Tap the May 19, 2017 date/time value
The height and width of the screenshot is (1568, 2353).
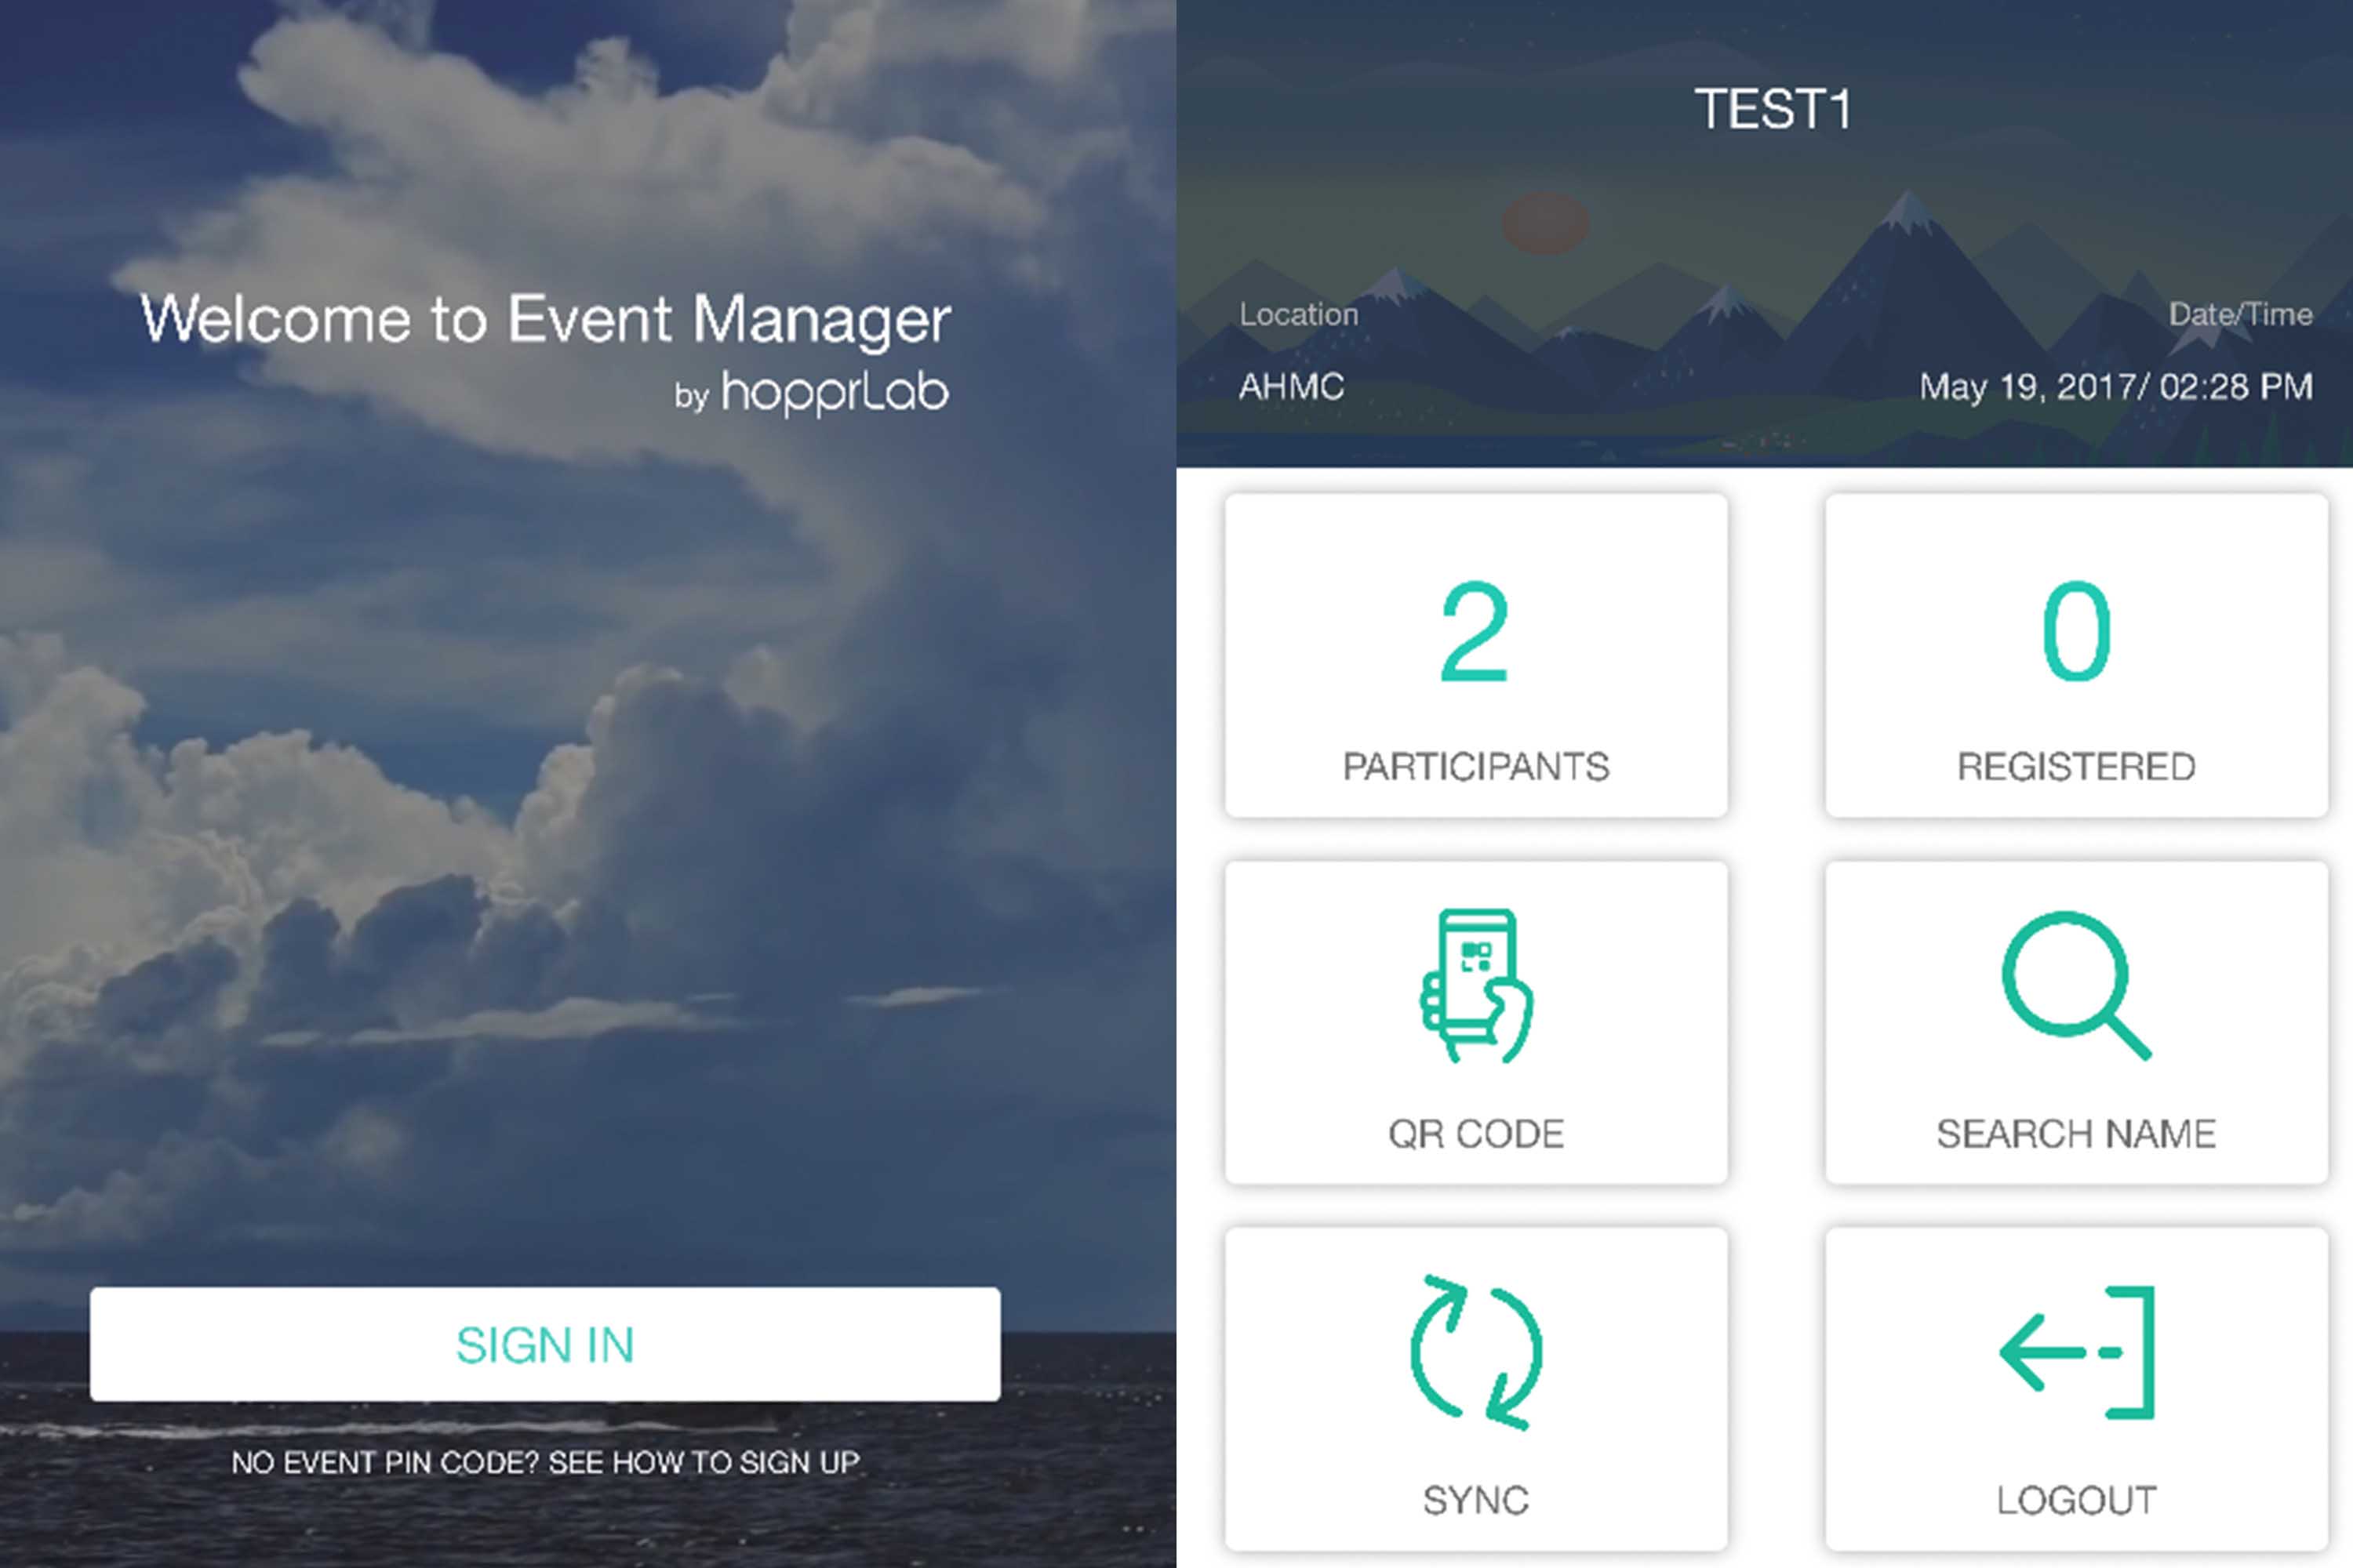pos(2115,387)
